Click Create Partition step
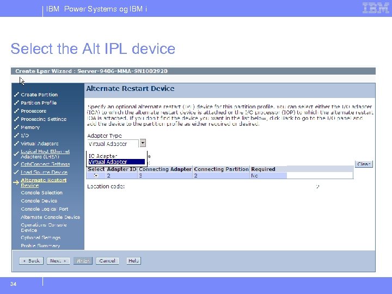Screen dimensions: 392x294 39,95
